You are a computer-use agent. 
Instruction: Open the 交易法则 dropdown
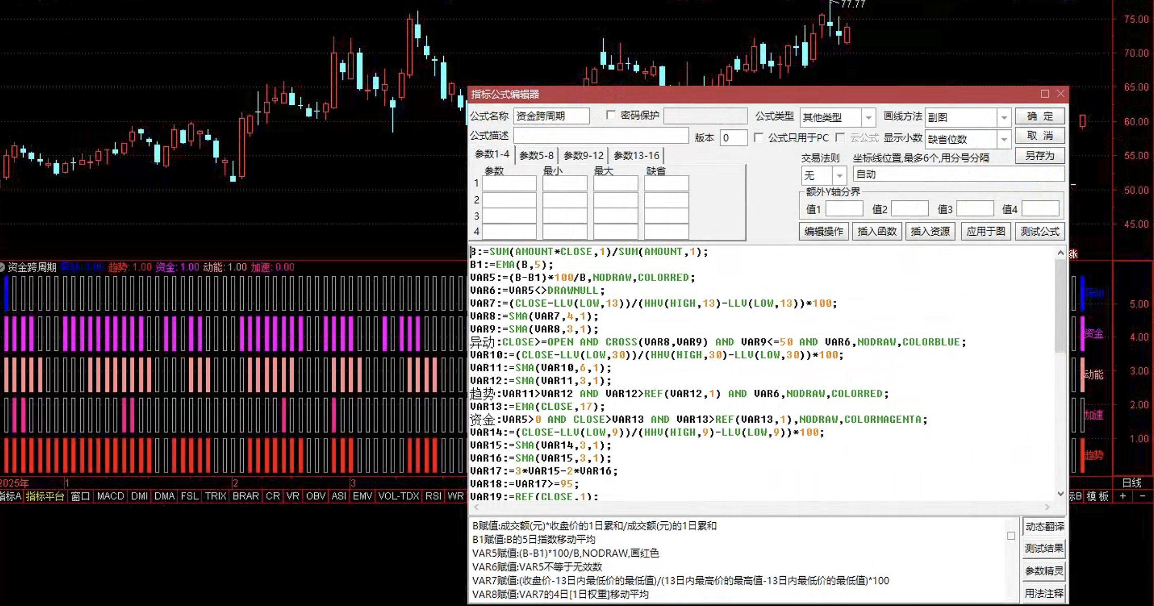[x=839, y=176]
